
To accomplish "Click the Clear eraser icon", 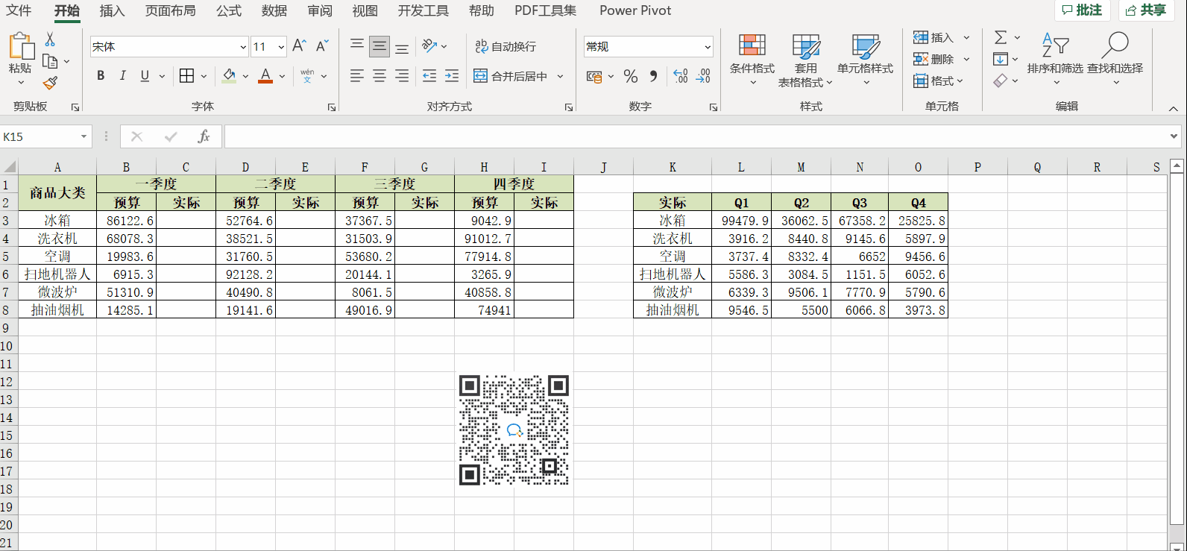I will (x=1001, y=81).
